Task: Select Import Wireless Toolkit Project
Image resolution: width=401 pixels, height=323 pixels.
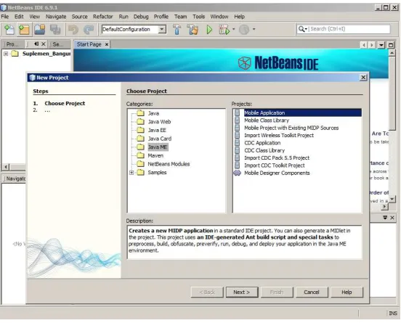Action: (279, 135)
